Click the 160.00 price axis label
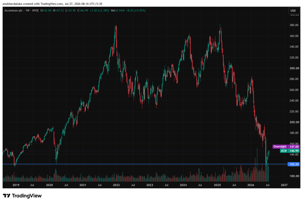 (x=294, y=144)
